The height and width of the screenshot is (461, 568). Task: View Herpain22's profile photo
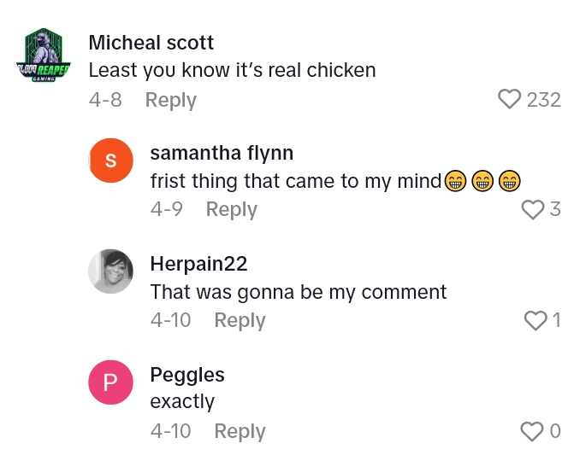click(x=110, y=271)
